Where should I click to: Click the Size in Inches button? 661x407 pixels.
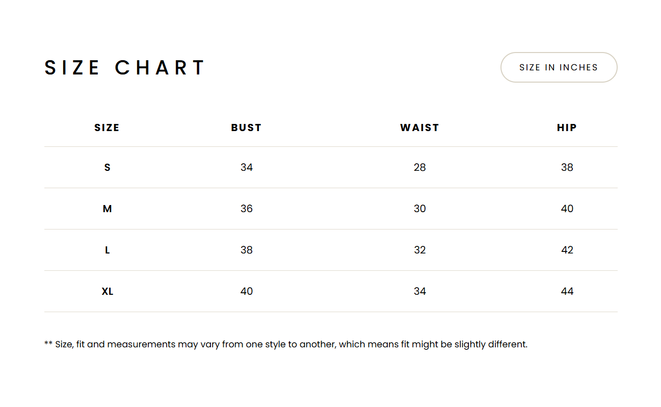(559, 67)
